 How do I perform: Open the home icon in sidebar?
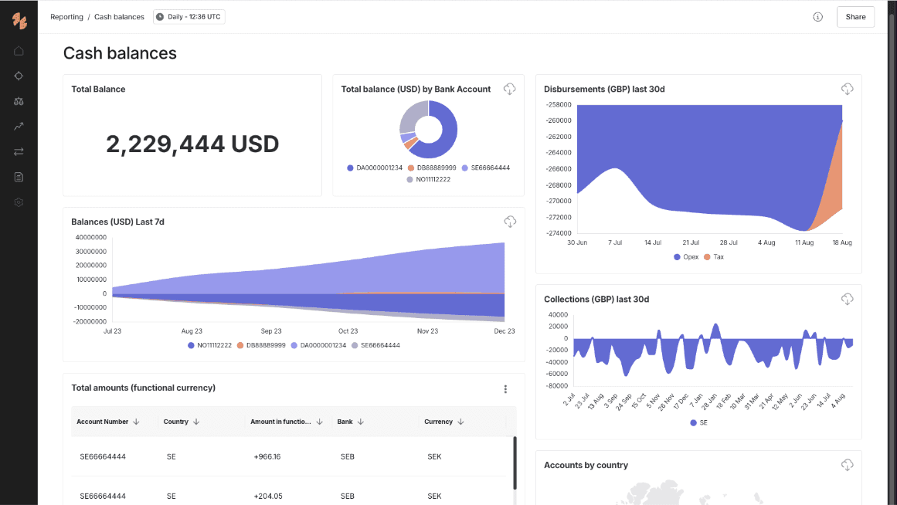point(19,51)
